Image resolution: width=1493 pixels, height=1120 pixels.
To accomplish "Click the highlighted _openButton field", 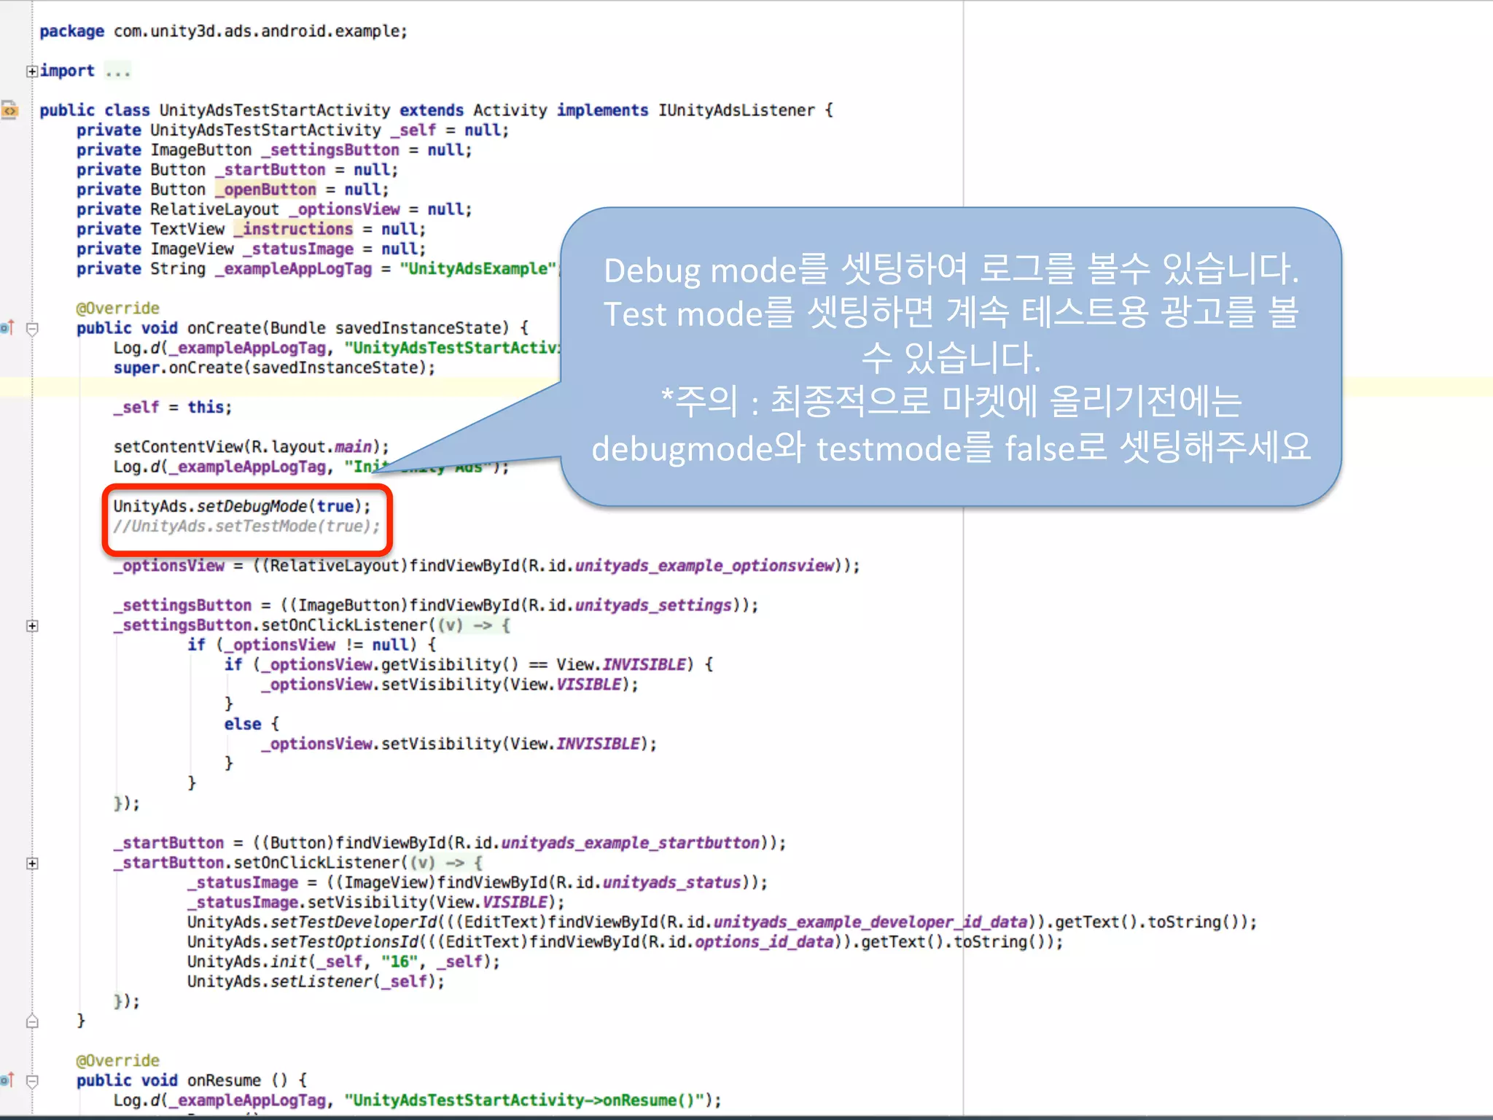I will click(266, 190).
